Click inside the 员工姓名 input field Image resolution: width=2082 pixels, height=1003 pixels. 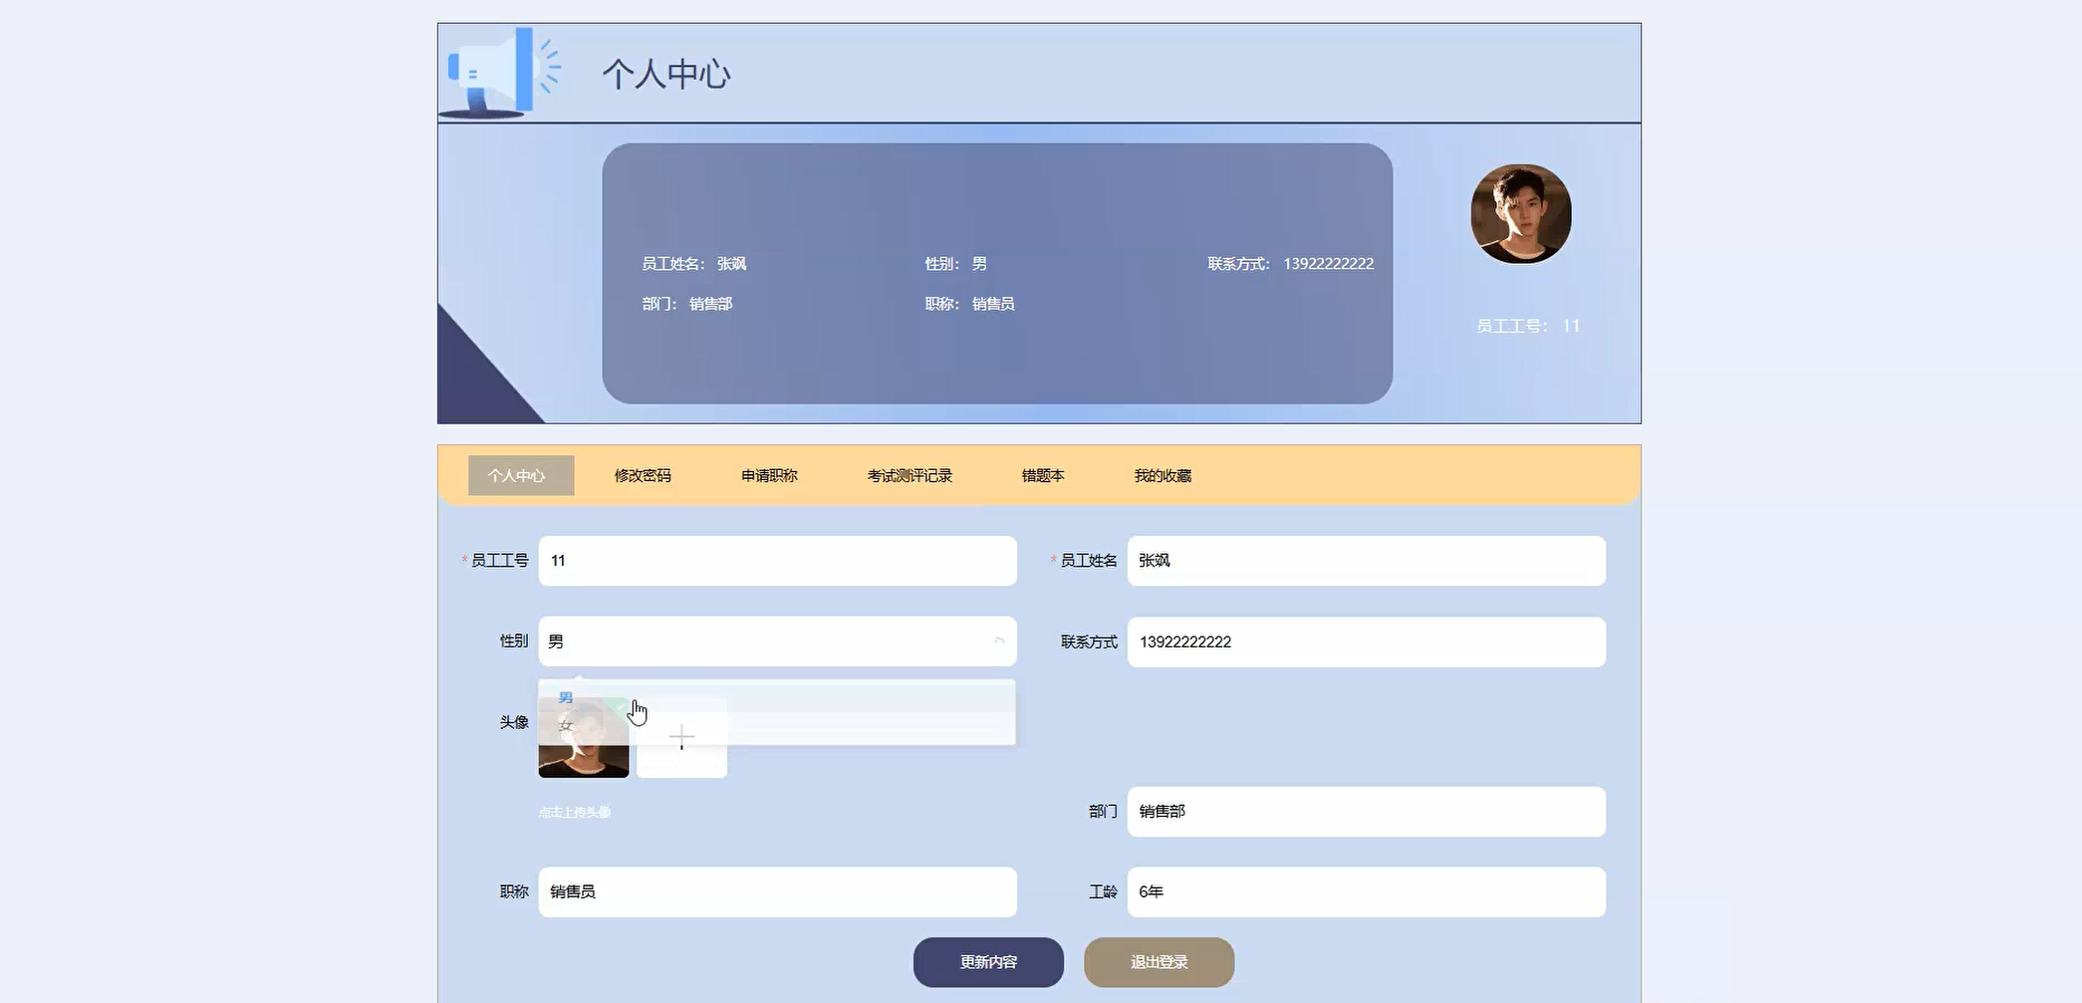click(1365, 560)
